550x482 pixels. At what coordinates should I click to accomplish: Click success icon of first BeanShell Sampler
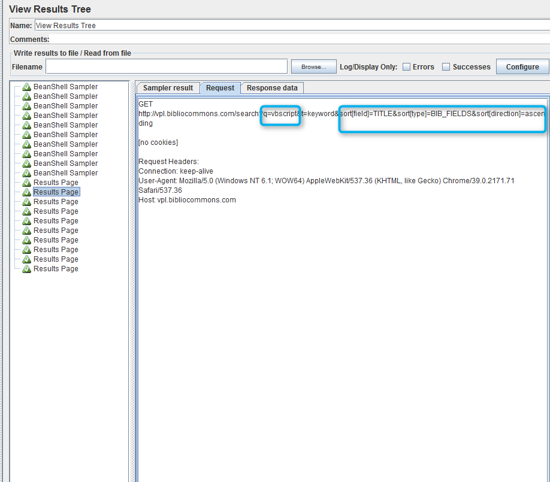(26, 87)
